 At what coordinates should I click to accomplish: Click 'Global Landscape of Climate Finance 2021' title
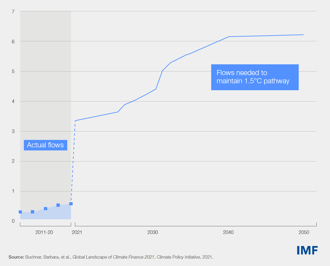(113, 257)
